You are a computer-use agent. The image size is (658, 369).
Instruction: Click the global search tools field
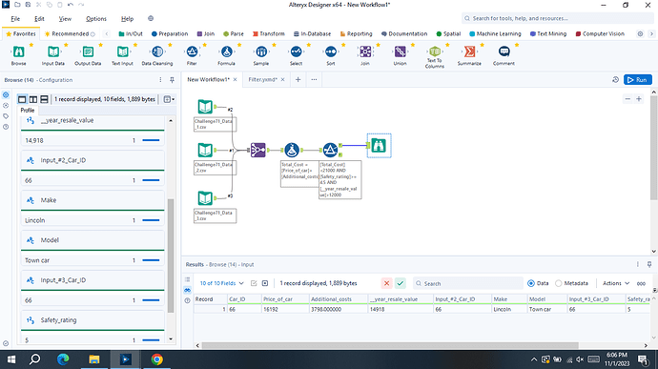pyautogui.click(x=557, y=18)
